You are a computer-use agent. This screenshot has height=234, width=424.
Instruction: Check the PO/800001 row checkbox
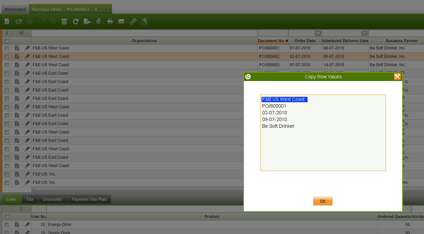point(7,48)
